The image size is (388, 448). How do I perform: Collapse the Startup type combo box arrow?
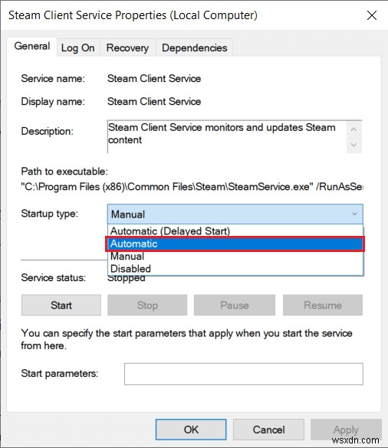354,214
